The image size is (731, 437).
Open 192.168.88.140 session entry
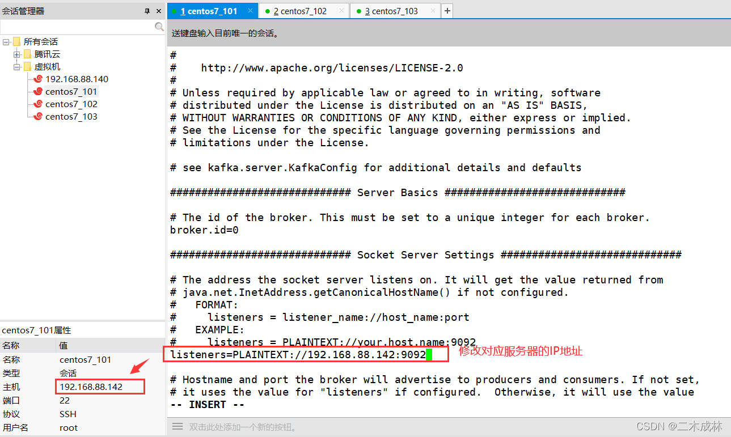[x=77, y=79]
